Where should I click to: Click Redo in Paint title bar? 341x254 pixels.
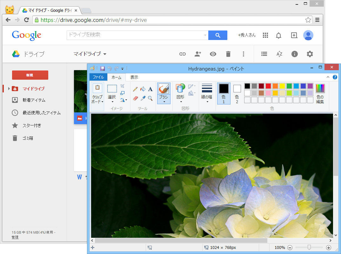click(x=116, y=69)
